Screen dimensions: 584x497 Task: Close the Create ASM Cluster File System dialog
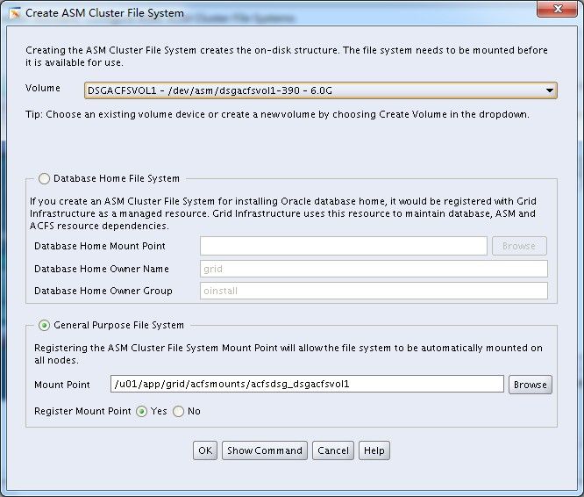coord(557,9)
